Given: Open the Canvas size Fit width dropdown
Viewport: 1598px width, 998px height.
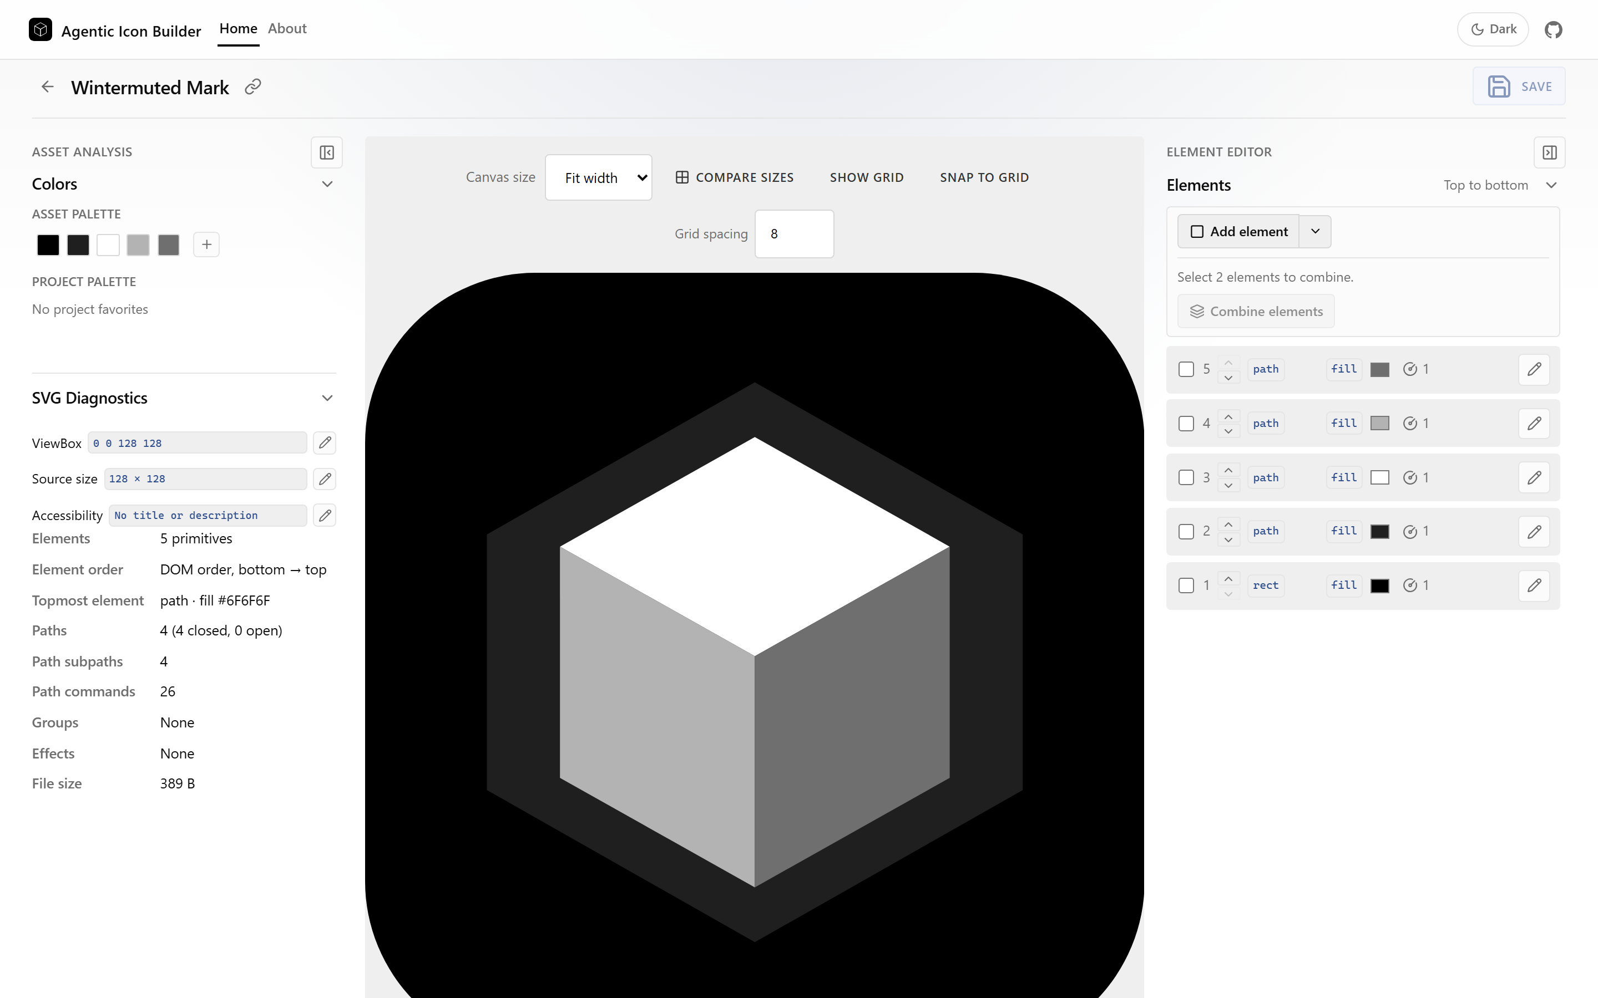Looking at the screenshot, I should [x=598, y=177].
